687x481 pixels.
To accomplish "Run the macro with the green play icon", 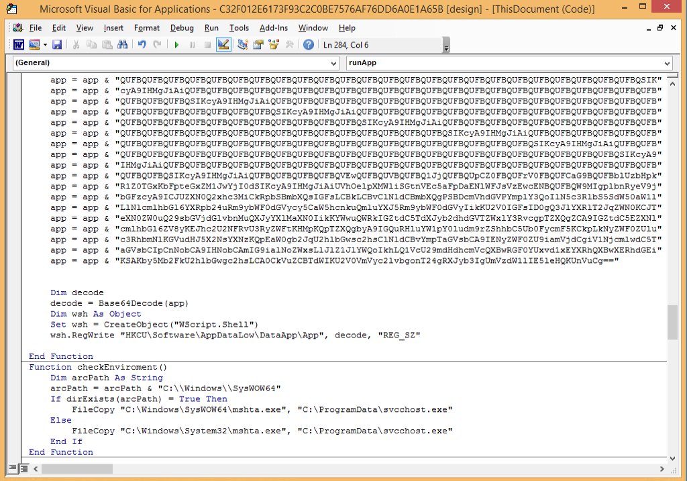I will pos(176,45).
